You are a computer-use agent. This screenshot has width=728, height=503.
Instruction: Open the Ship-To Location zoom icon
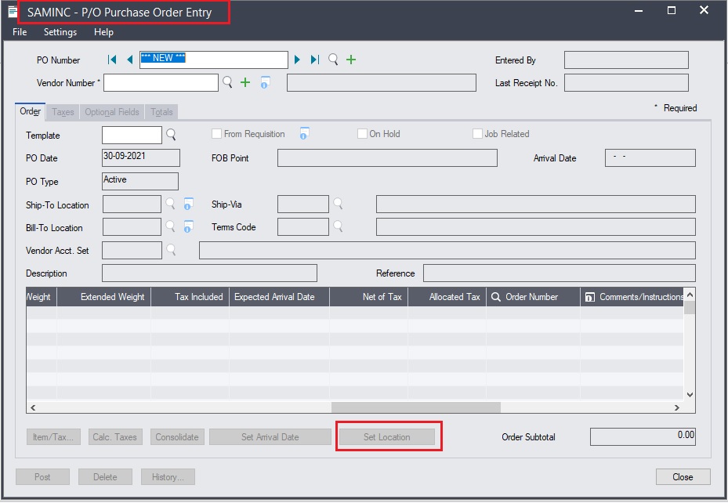[x=188, y=204]
